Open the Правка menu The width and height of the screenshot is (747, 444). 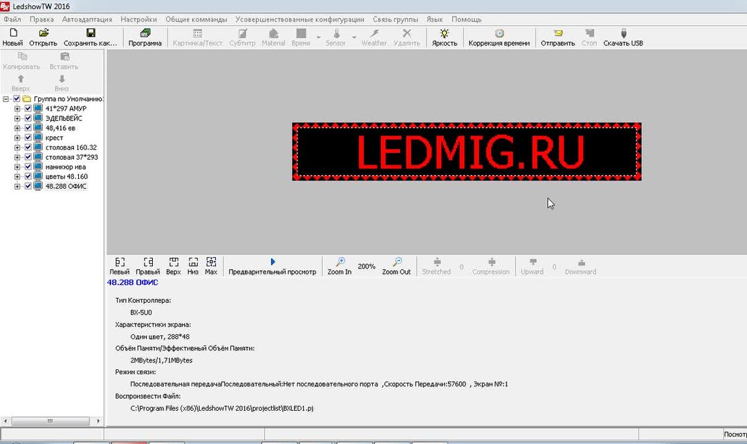pyautogui.click(x=41, y=19)
